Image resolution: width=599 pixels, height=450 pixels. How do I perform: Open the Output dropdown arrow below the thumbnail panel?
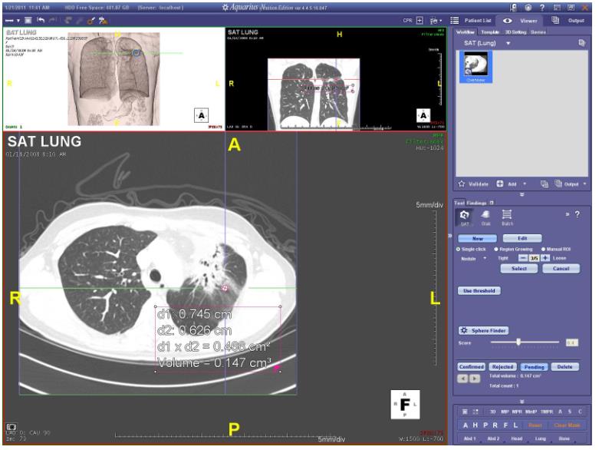tap(584, 184)
